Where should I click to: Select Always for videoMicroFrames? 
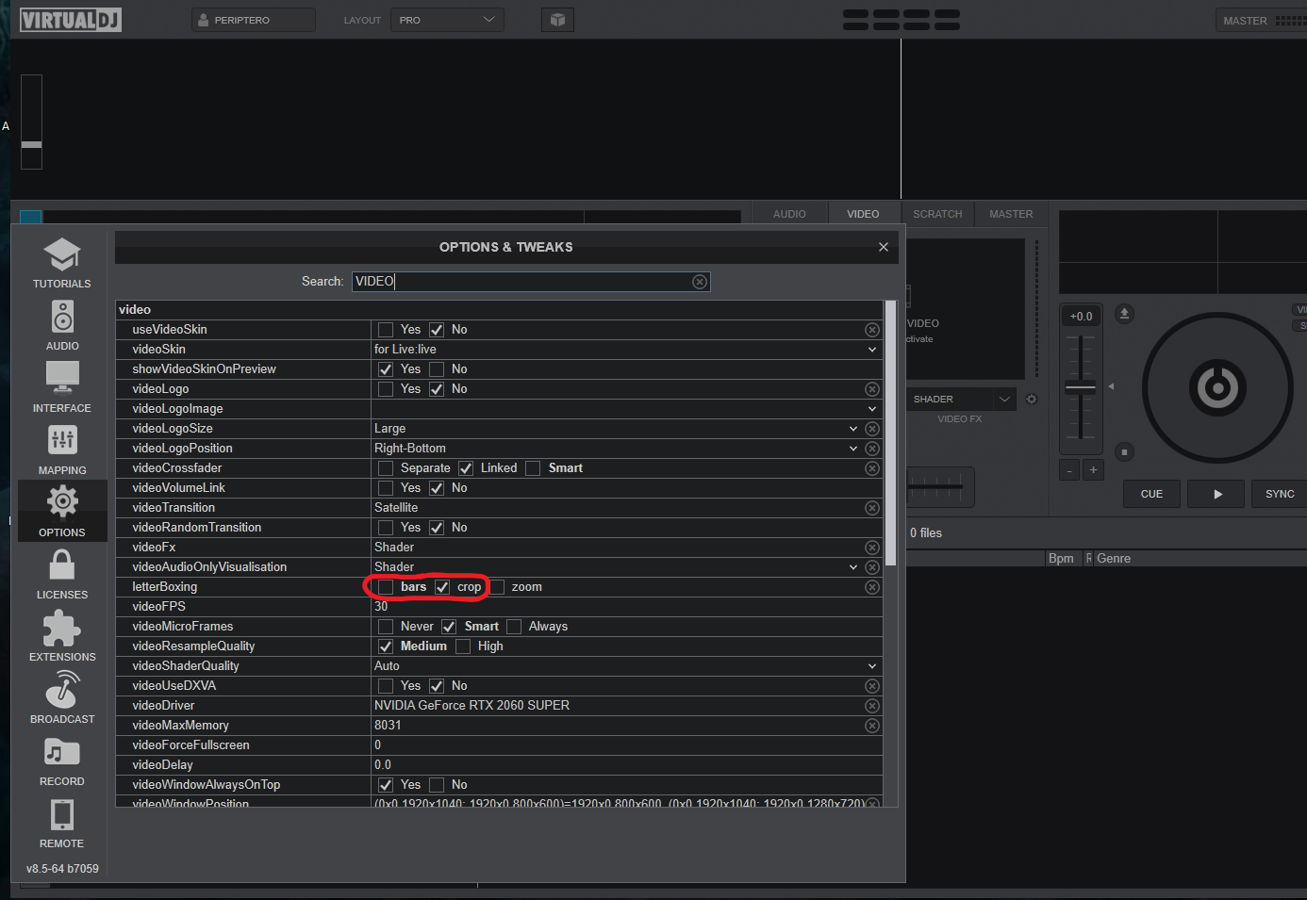[x=514, y=627]
